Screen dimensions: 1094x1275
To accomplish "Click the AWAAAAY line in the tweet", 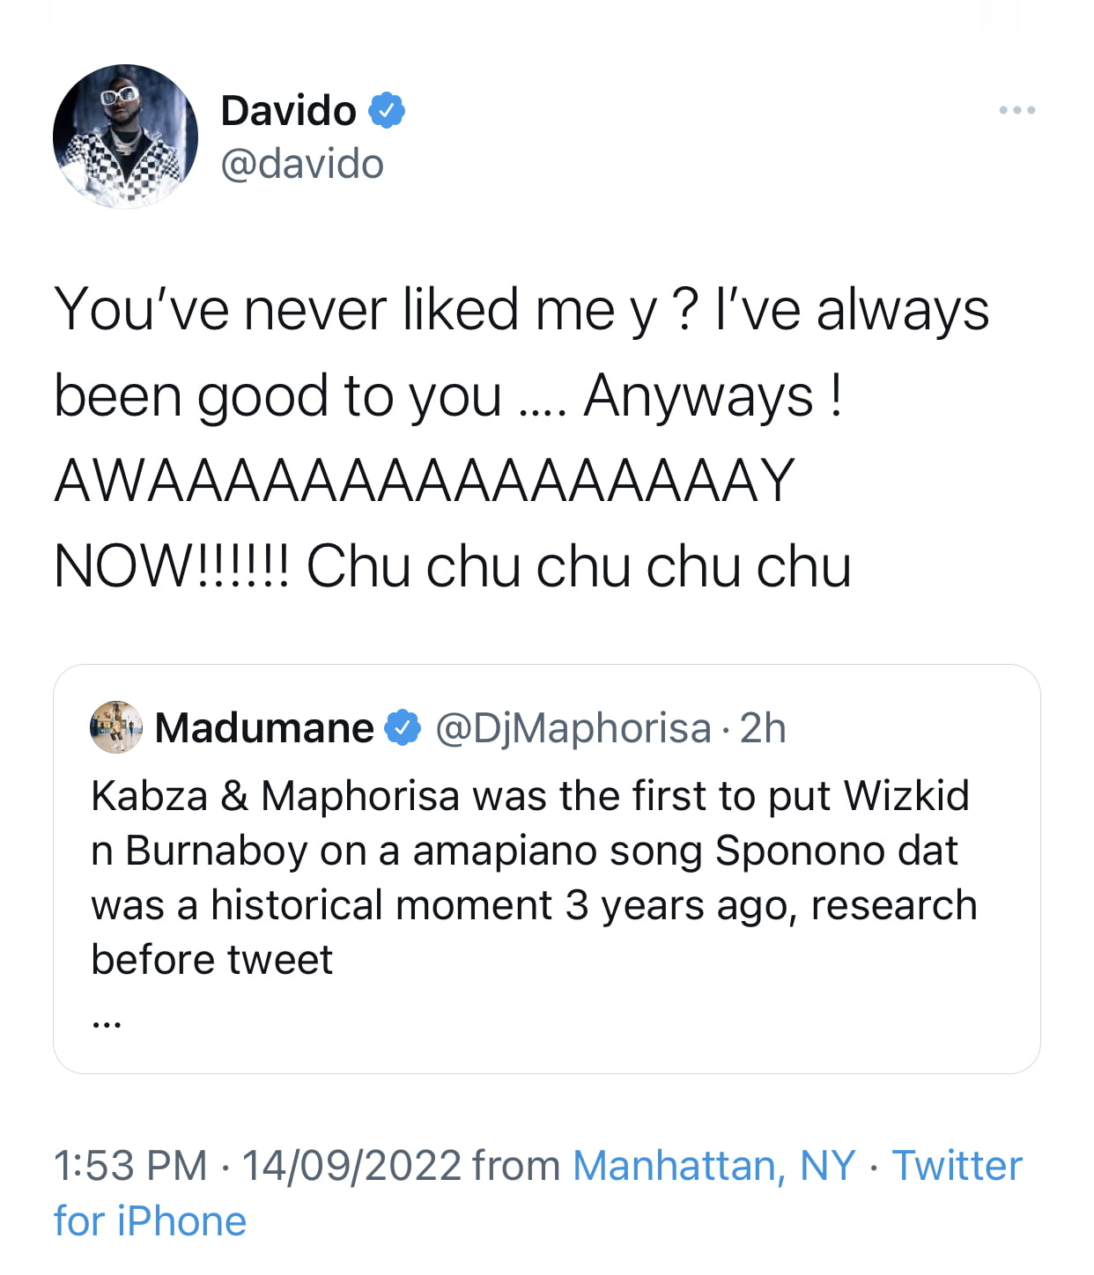I will coord(425,481).
